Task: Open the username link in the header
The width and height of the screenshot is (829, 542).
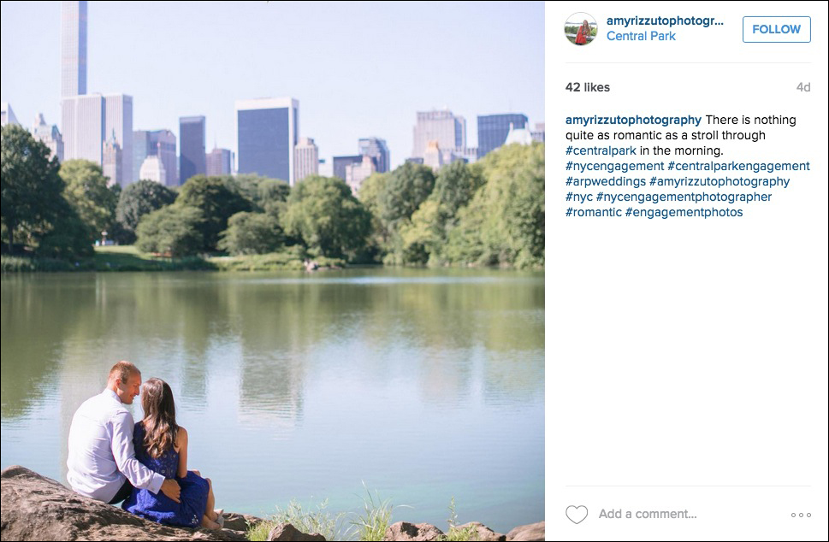Action: point(665,21)
